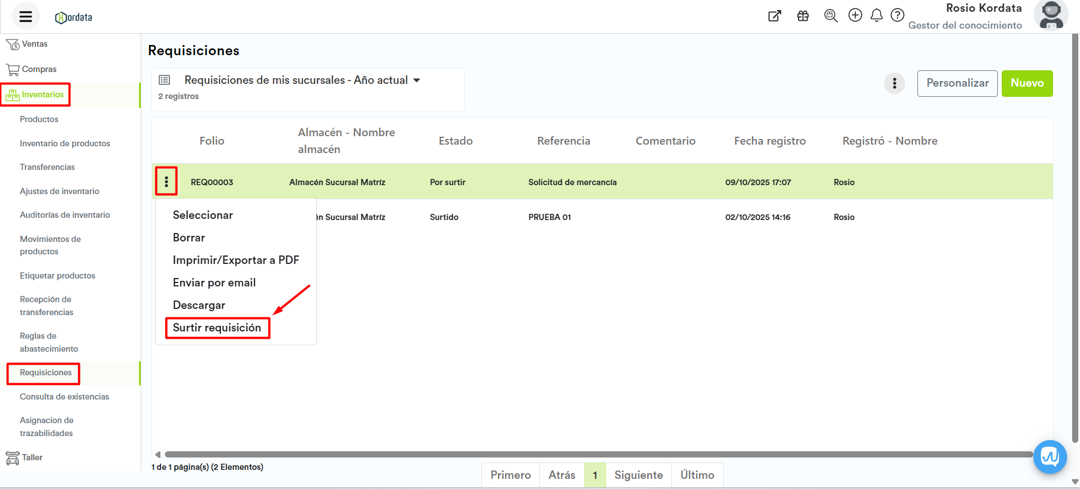Go to Siguiente page
The width and height of the screenshot is (1080, 489).
[638, 475]
